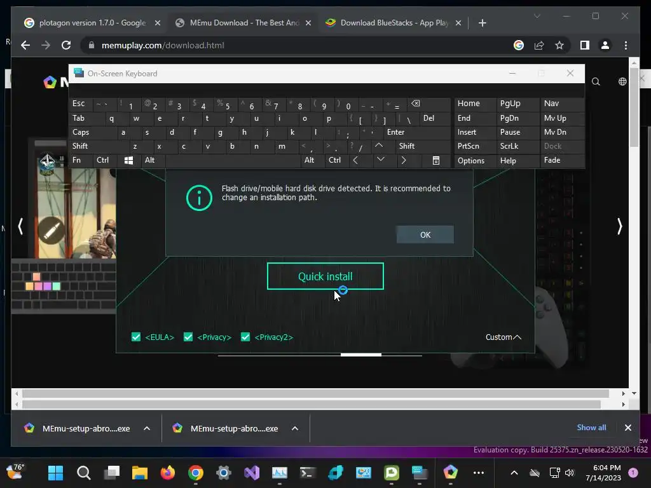Toggle Fn key on On-Screen Keyboard
Image resolution: width=651 pixels, height=488 pixels.
[x=81, y=160]
